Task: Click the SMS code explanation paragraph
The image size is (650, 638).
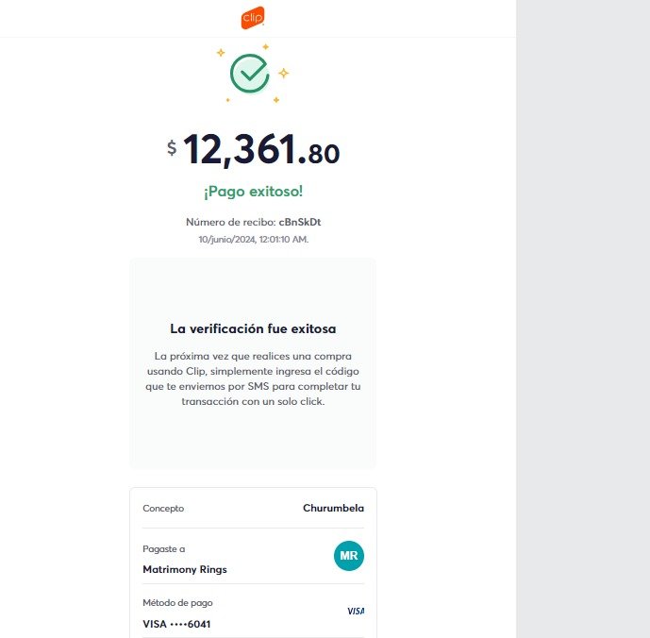Action: (x=253, y=378)
